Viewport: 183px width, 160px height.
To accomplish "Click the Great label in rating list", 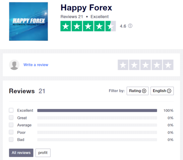I will point(22,118).
